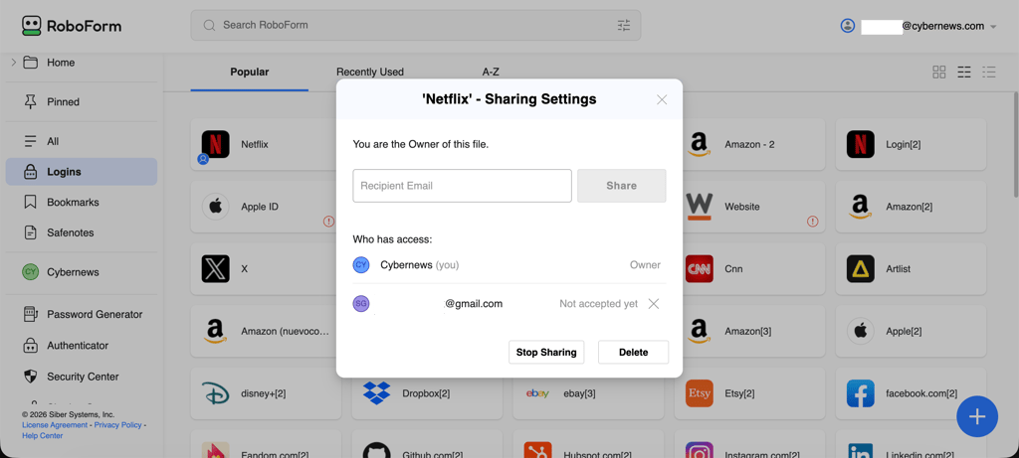The width and height of the screenshot is (1019, 458).
Task: Open search filter options icon
Action: click(x=624, y=25)
